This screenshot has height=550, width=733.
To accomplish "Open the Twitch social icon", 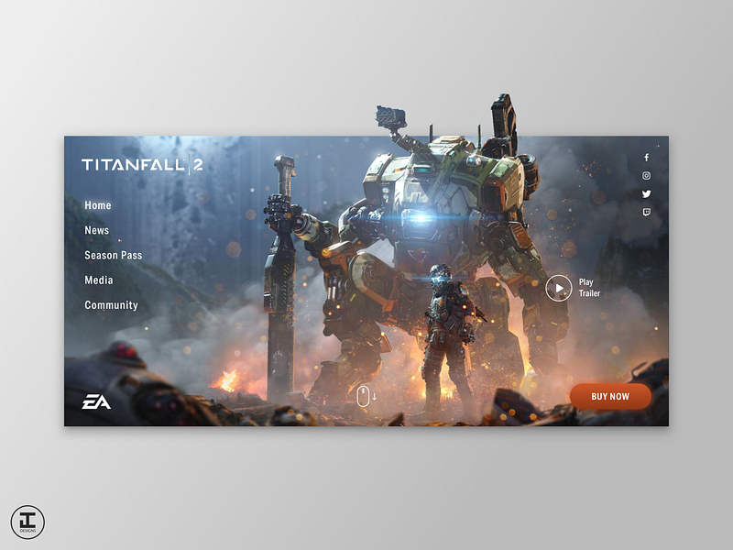I will 647,213.
